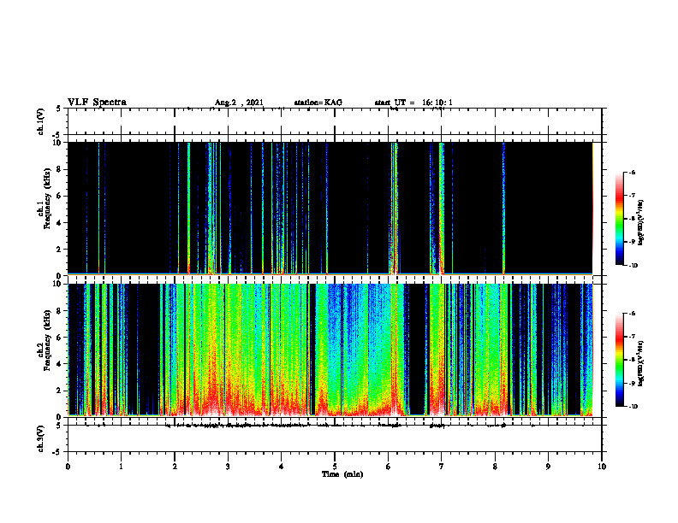
Task: Click the "VLF Spectra" plot title
Action: 97,103
